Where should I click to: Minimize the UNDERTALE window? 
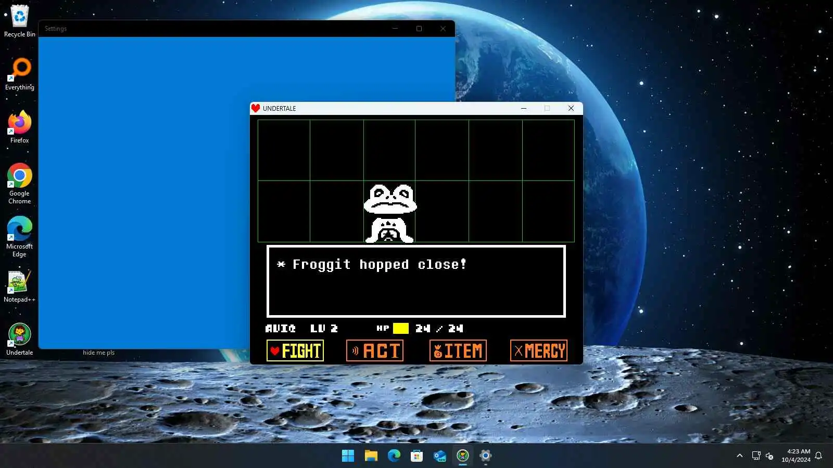coord(524,108)
